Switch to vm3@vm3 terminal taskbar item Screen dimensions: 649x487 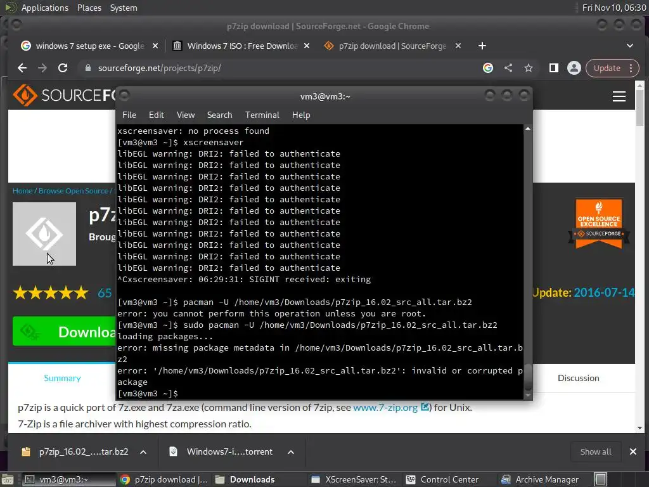(68, 479)
